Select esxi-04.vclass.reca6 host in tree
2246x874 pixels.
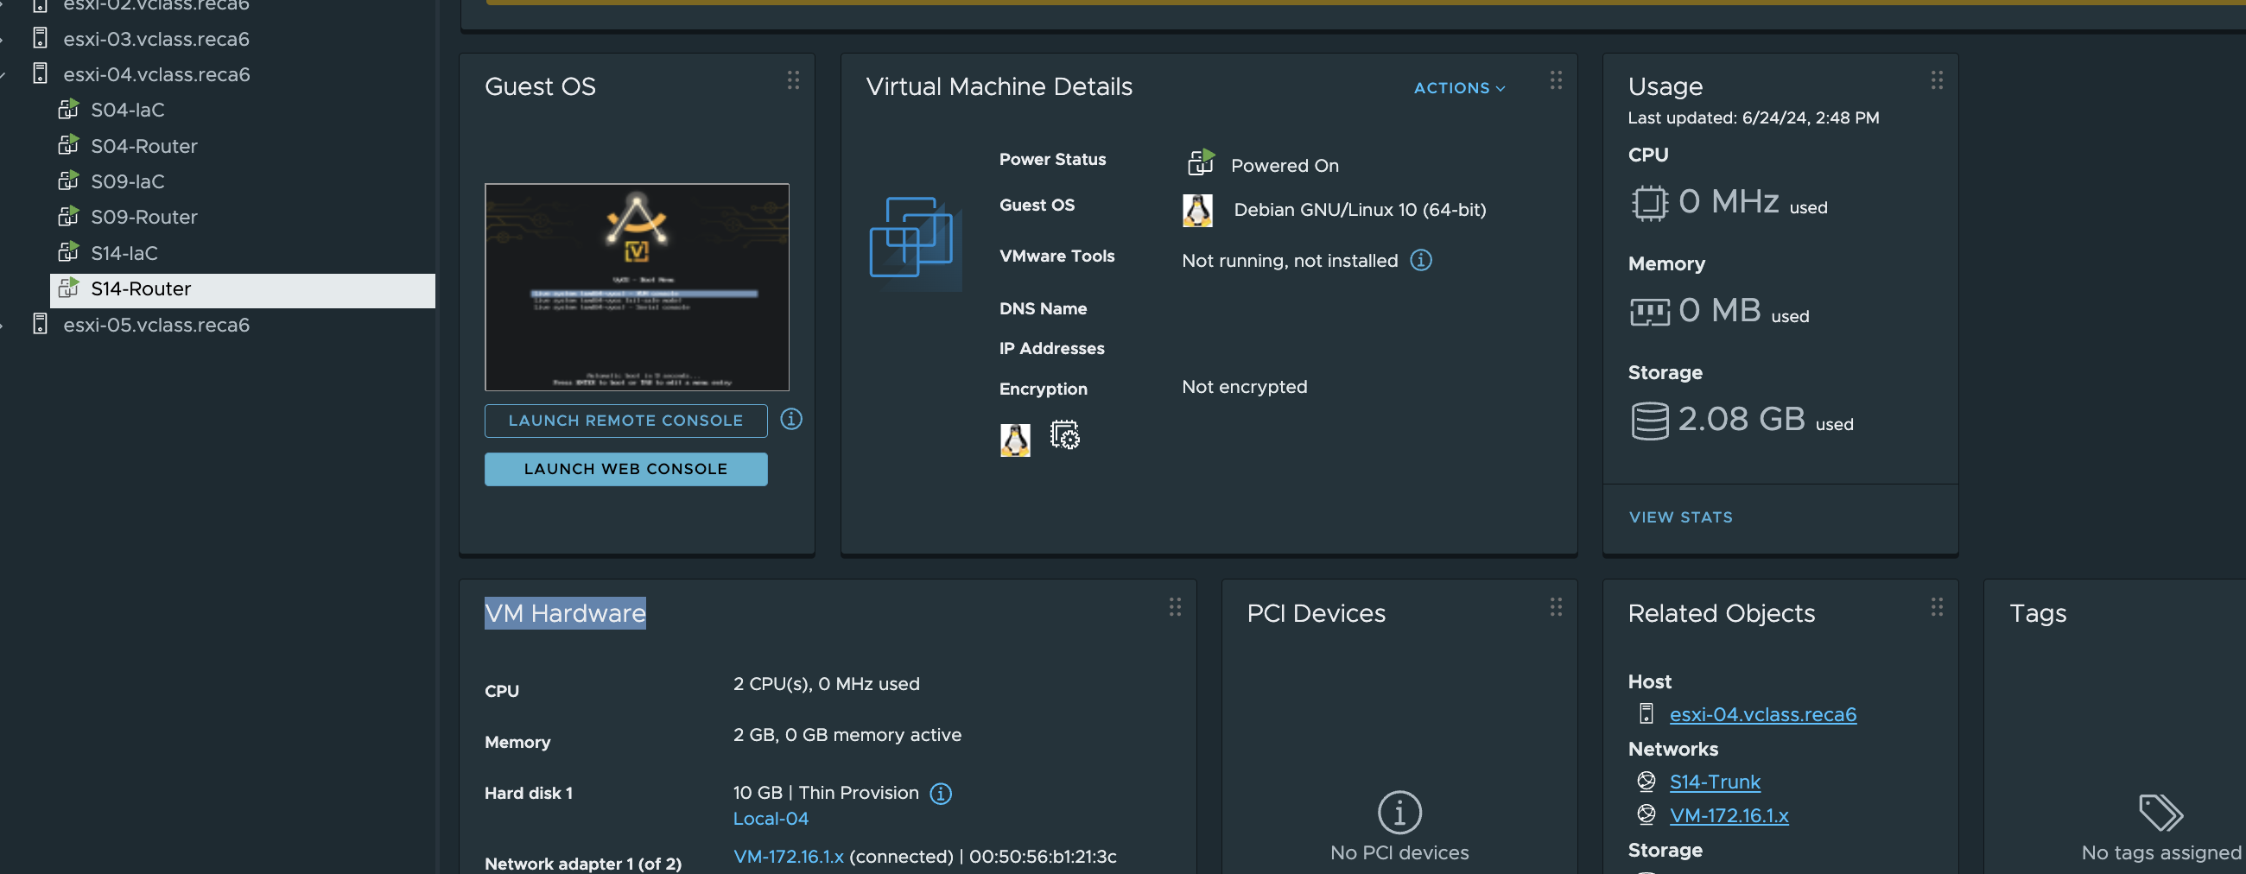156,74
